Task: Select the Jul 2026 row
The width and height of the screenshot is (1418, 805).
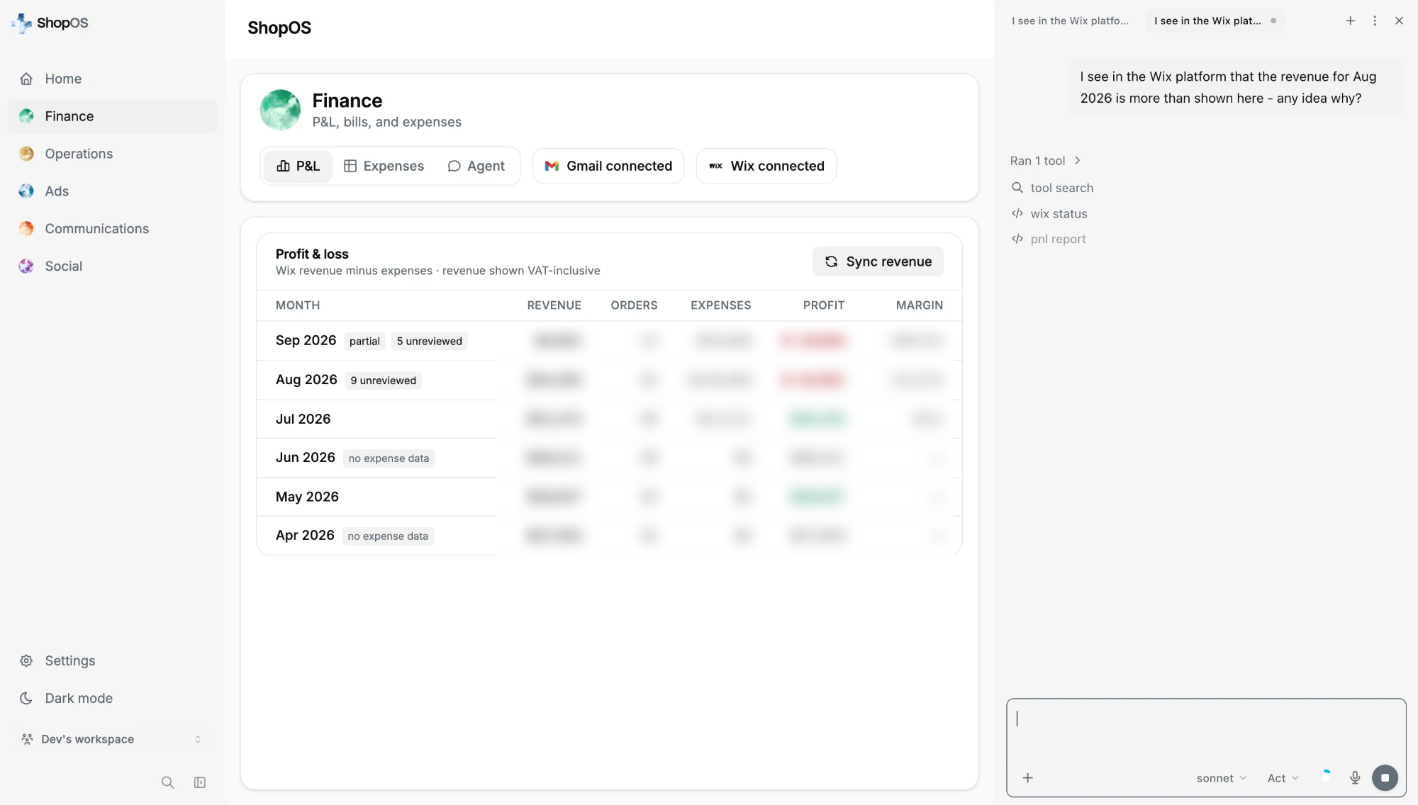Action: (609, 419)
